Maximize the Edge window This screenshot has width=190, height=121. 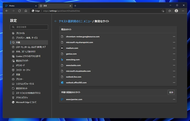click(x=177, y=5)
